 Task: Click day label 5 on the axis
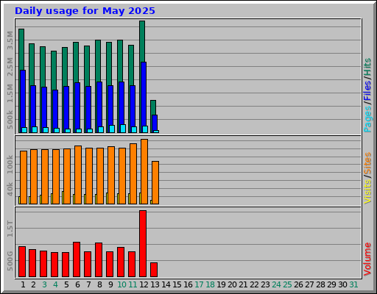pyautogui.click(x=66, y=284)
